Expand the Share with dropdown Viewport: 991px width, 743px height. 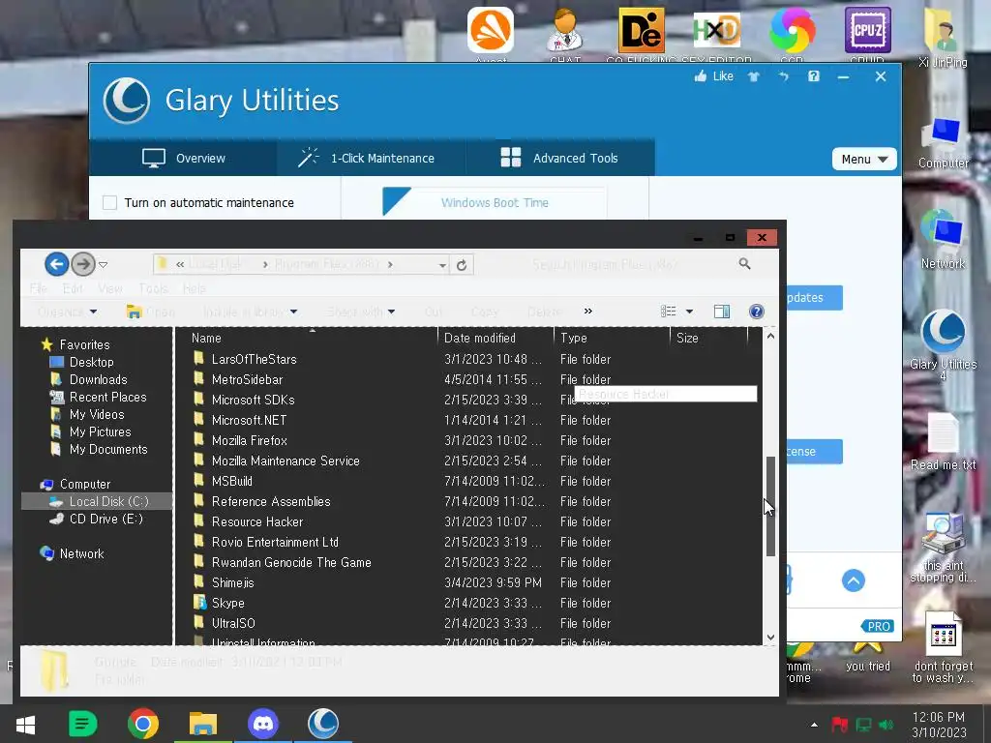(362, 312)
